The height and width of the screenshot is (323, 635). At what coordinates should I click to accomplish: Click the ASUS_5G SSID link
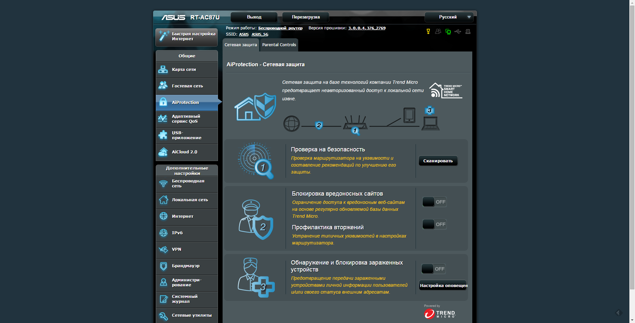(260, 34)
